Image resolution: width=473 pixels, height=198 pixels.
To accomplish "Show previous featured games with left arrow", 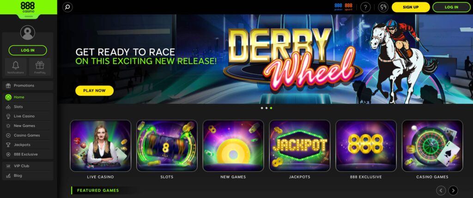I will (x=441, y=191).
